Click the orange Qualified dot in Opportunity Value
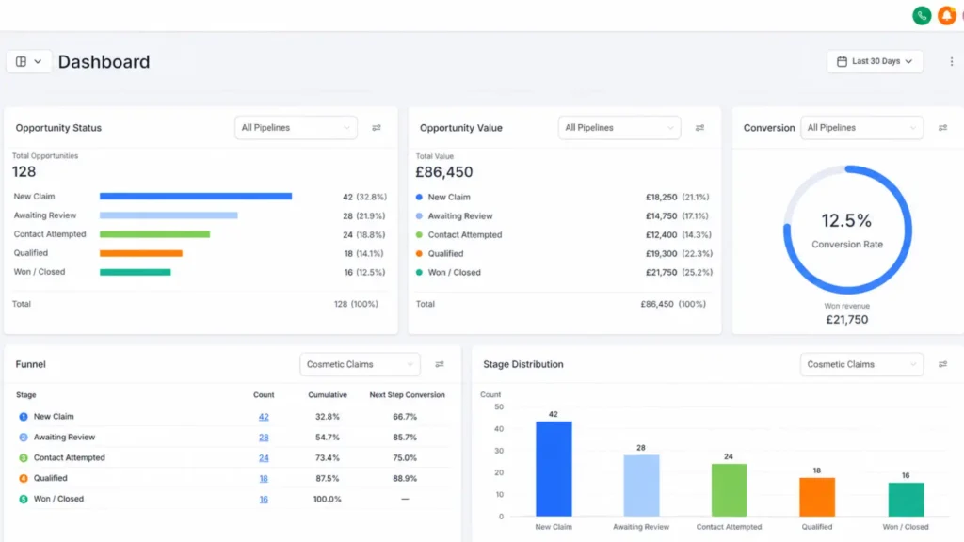964x542 pixels. pyautogui.click(x=419, y=253)
